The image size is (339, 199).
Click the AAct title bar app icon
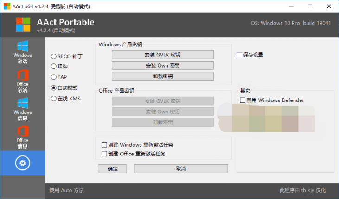click(6, 6)
